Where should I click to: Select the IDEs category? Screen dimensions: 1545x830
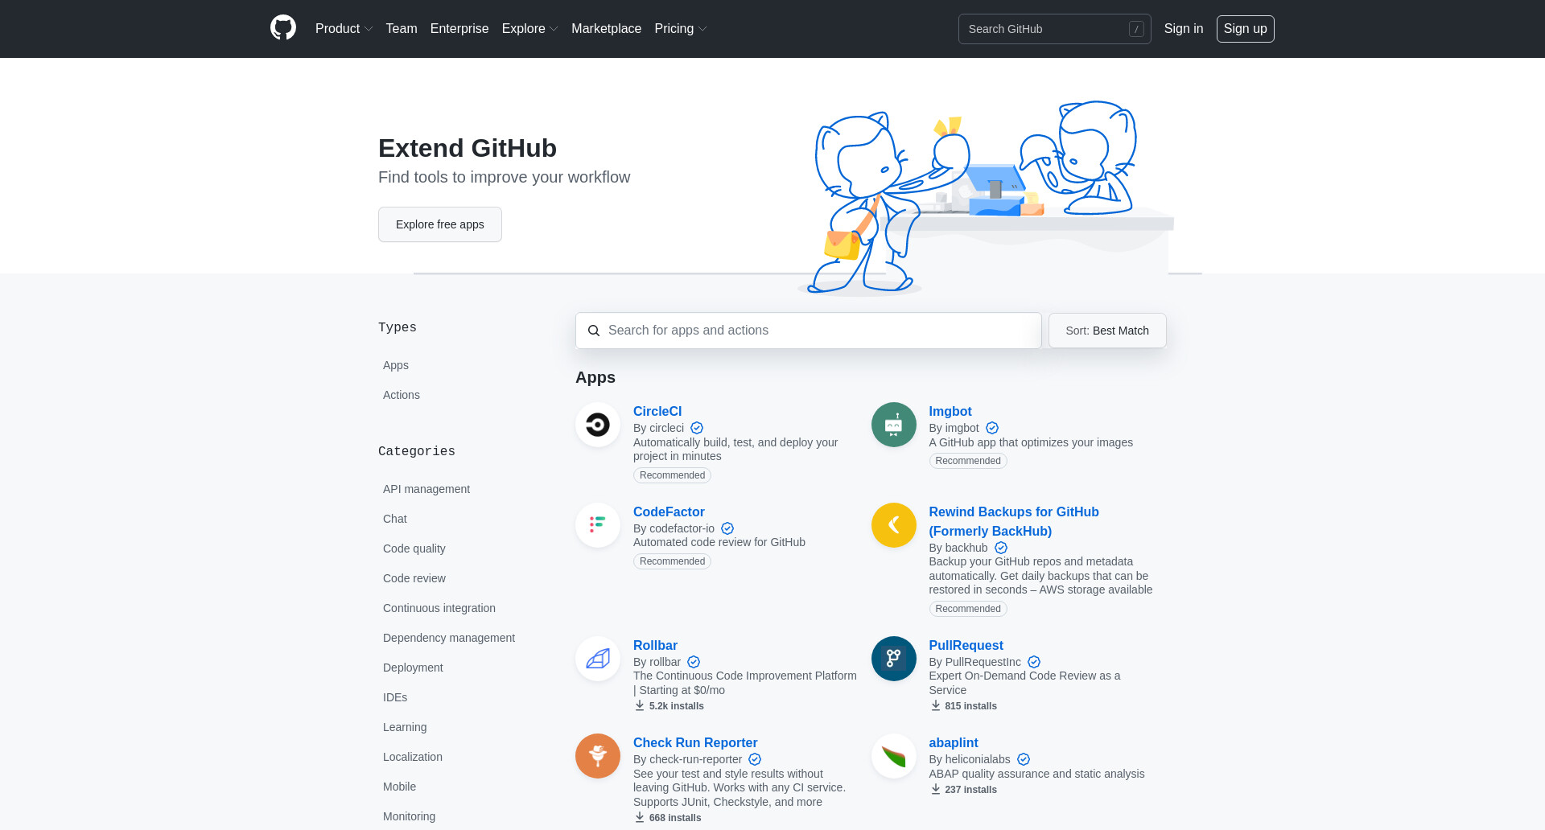(395, 697)
